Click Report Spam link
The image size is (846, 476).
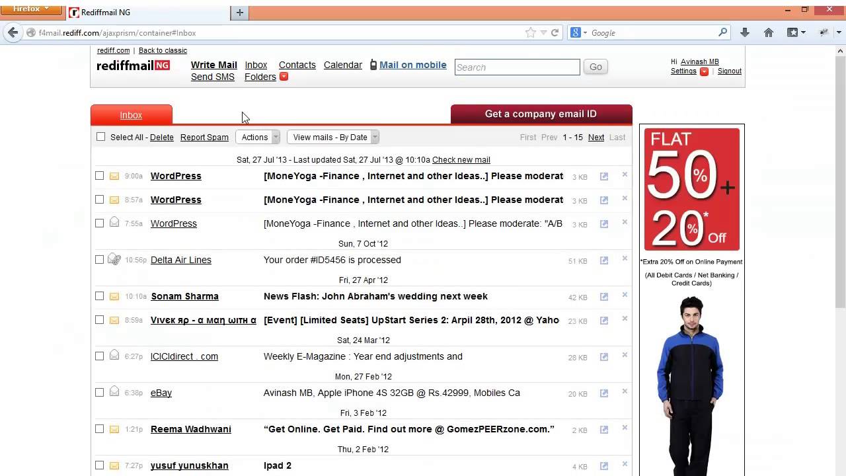[204, 137]
